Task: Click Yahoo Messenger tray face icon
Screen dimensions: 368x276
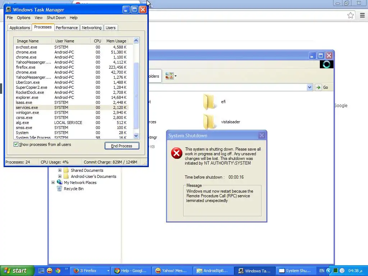Action: coord(342,271)
